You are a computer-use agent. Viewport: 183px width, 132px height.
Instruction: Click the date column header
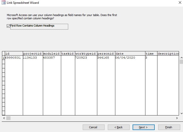(x=130, y=54)
